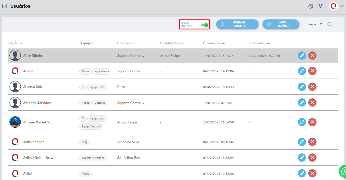Screen dimensions: 346x180
Task: Click the Novo Usuário button
Action: (x=281, y=24)
